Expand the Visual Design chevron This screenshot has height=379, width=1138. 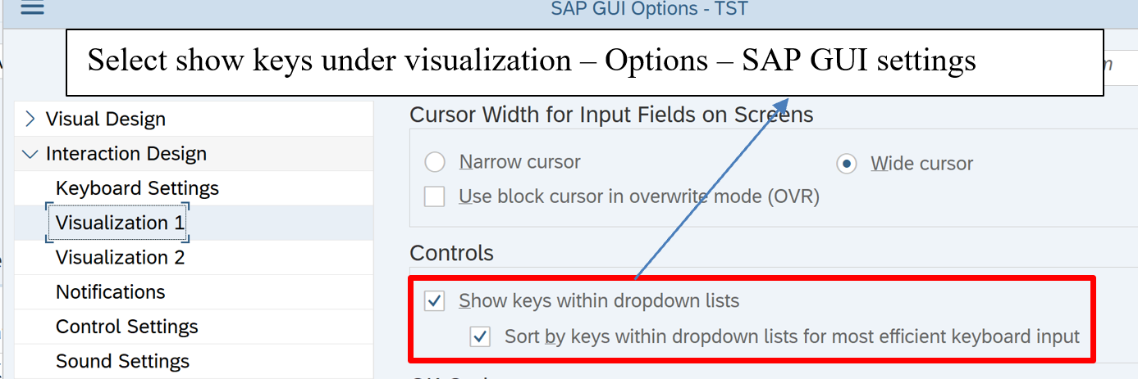click(30, 120)
